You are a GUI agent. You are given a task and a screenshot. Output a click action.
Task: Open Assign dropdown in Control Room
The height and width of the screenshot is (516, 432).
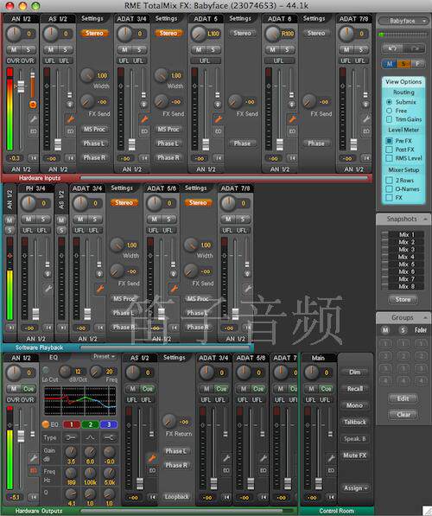pos(355,488)
